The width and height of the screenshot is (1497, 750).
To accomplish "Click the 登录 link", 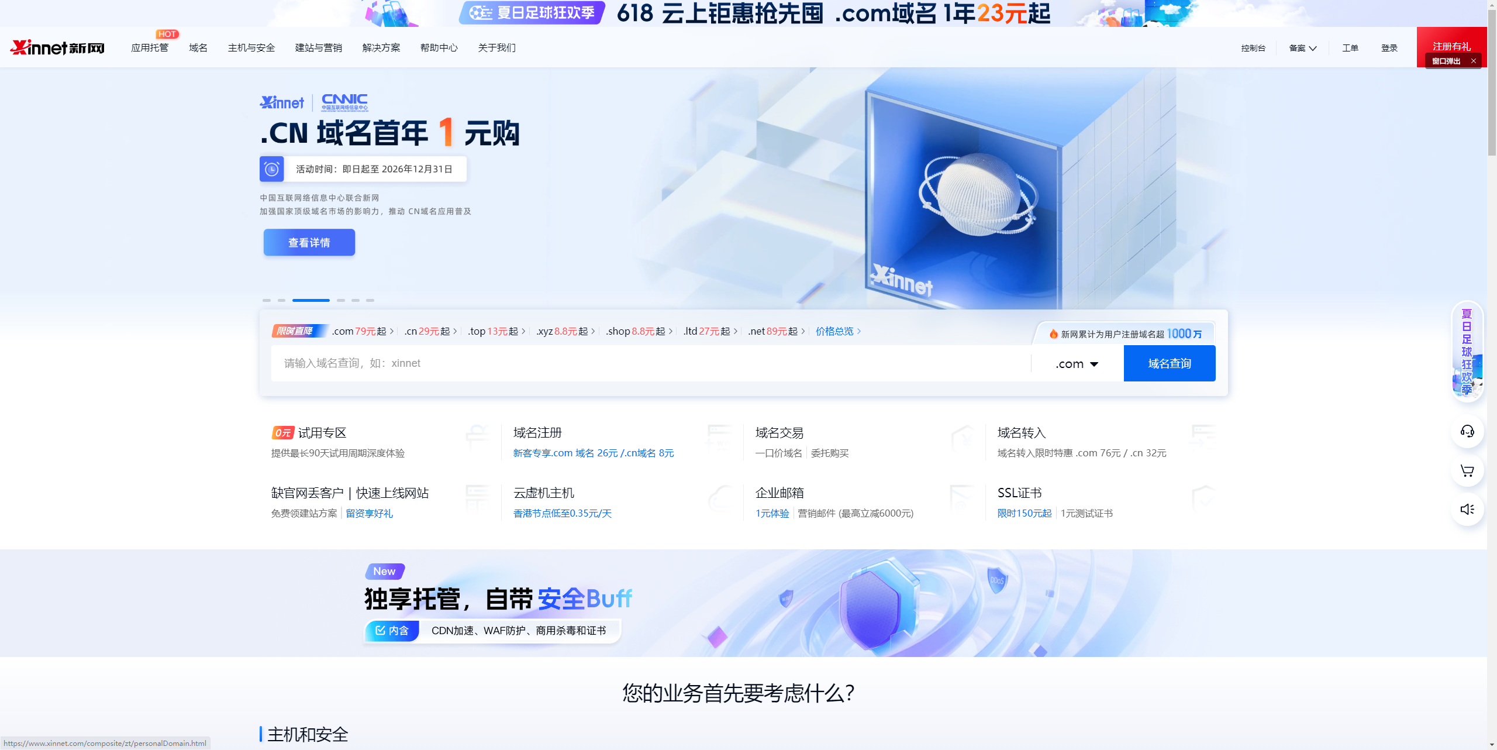I will coord(1389,48).
